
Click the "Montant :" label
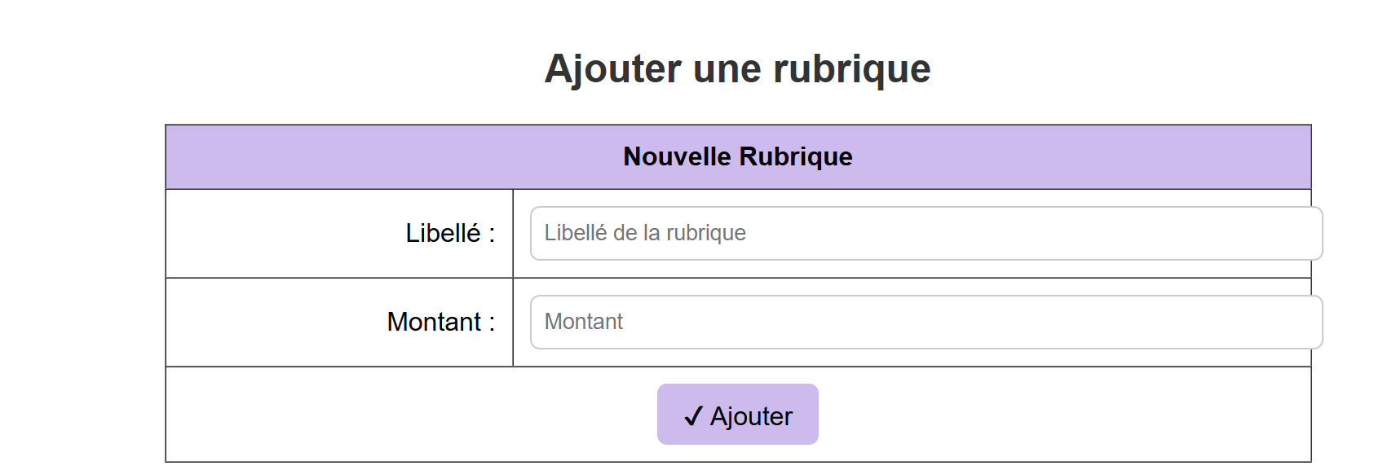[440, 323]
